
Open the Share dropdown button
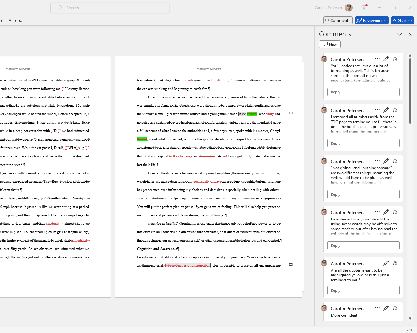tap(402, 20)
